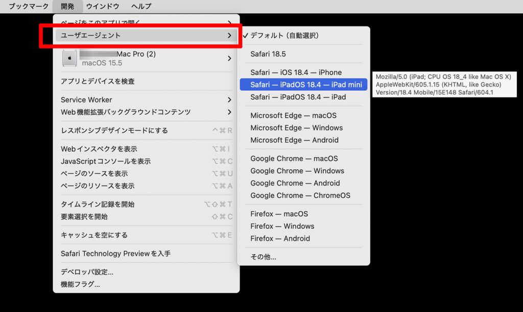This screenshot has height=312, width=523.
Task: Select アプリとデバイスを検査
Action: [x=146, y=81]
